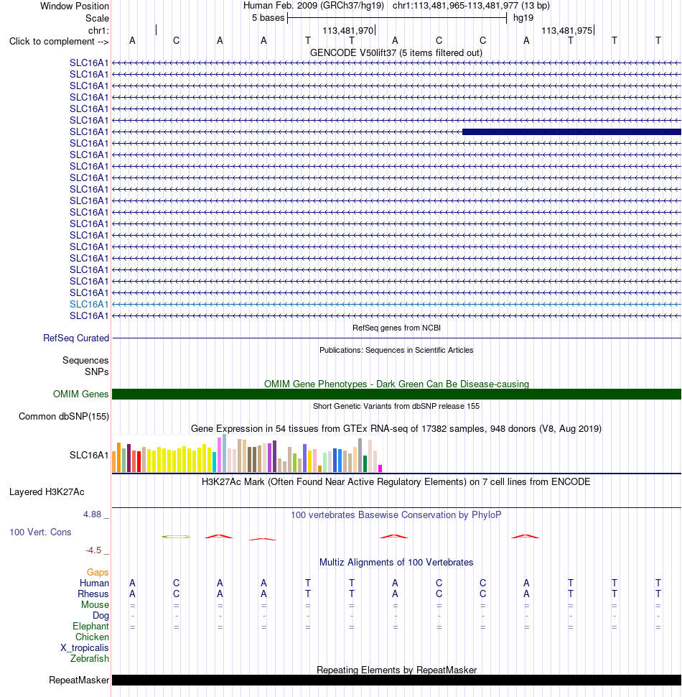Select the Zebrafish species label
Screen dimensions: 682x697
pos(89,659)
